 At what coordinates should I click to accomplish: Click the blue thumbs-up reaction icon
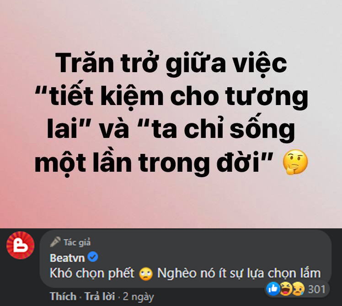pyautogui.click(x=273, y=289)
